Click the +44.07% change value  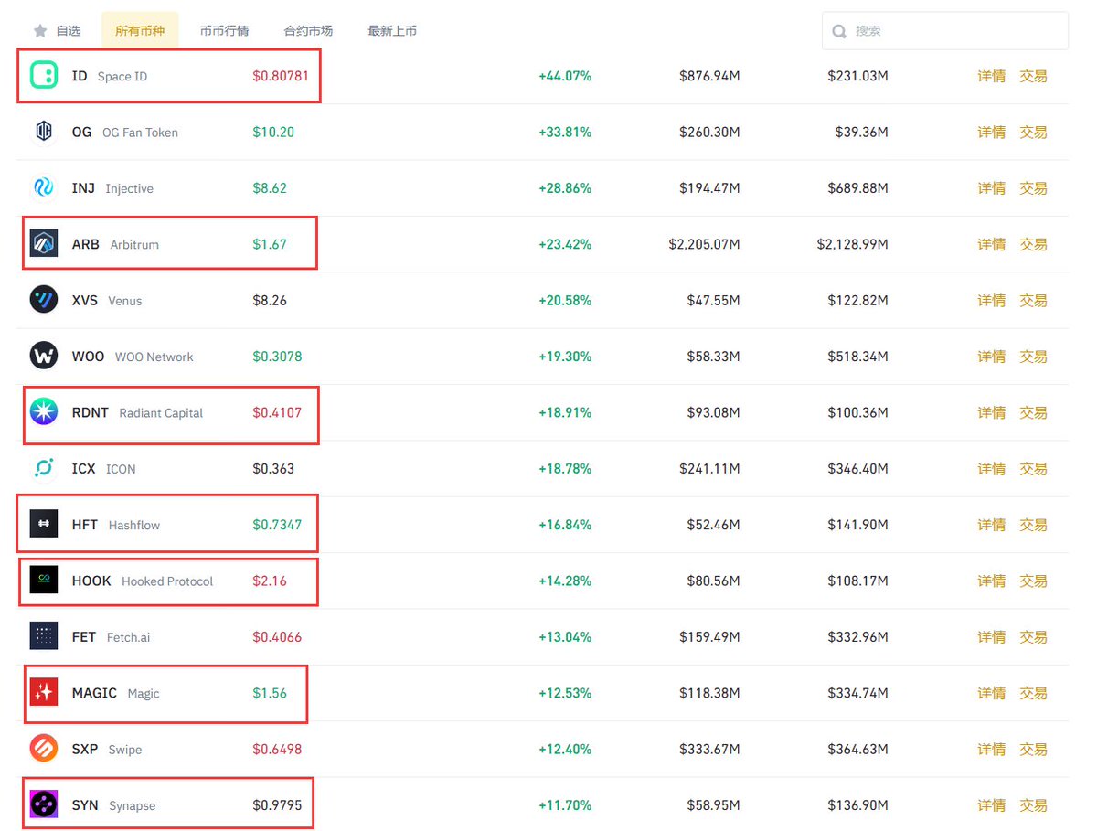coord(565,76)
